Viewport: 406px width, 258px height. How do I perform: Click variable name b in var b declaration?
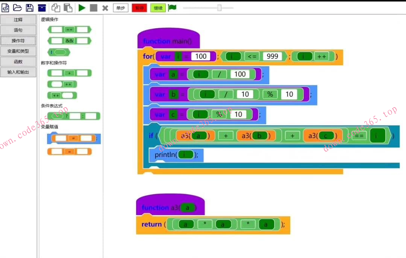(173, 94)
